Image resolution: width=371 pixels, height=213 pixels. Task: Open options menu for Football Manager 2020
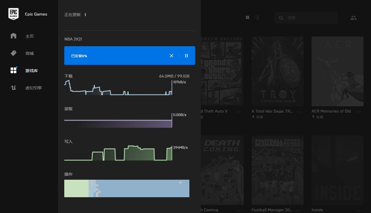(299, 210)
